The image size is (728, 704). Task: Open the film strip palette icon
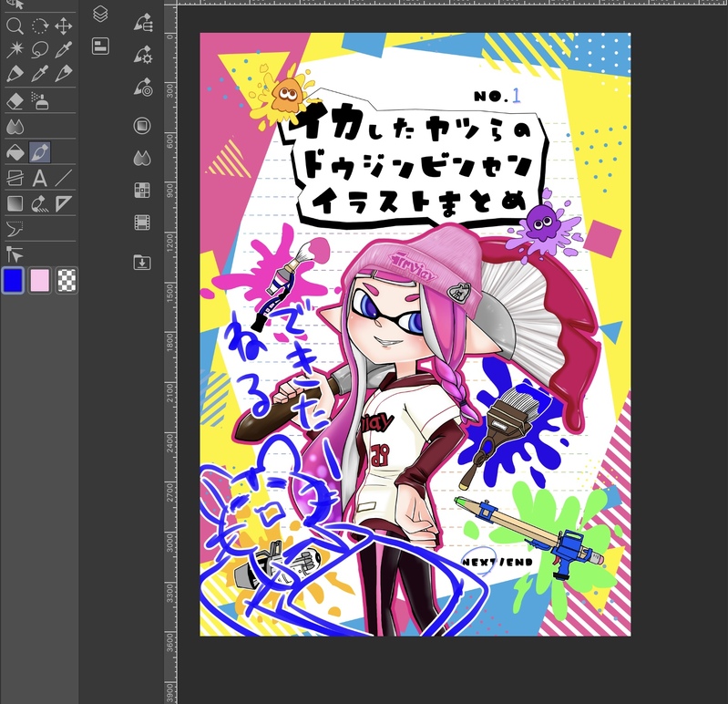tap(142, 223)
